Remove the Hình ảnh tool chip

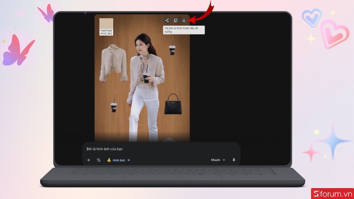click(129, 160)
